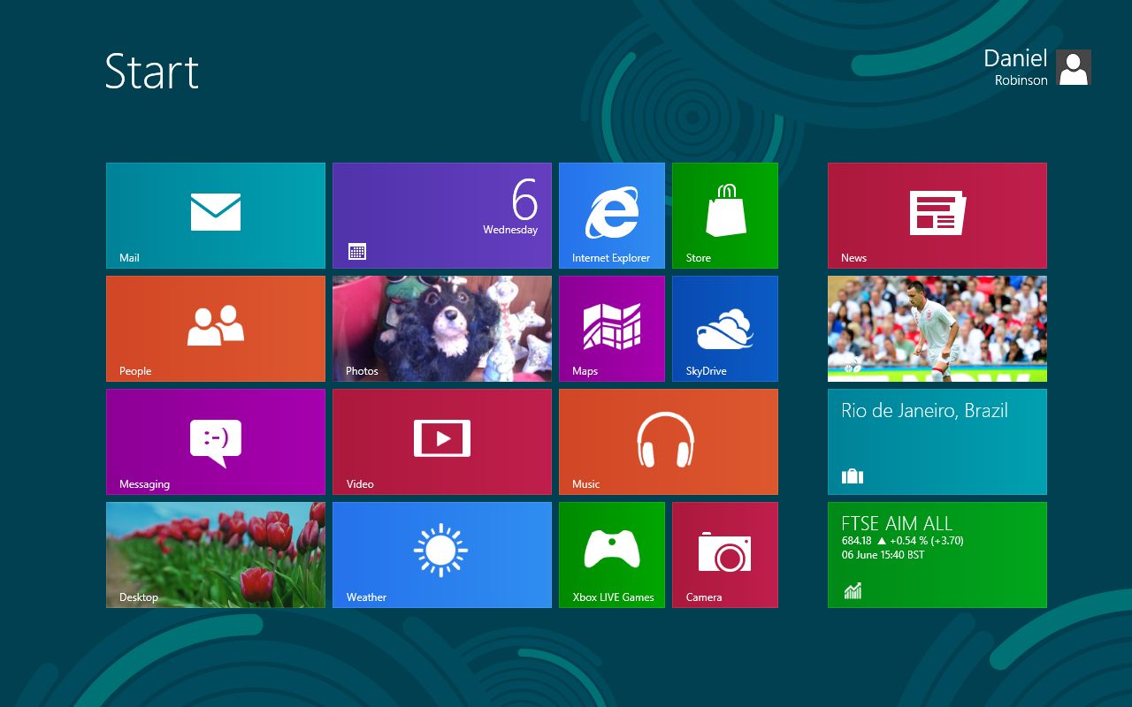Open the People tile
Viewport: 1132px width, 707px height.
pyautogui.click(x=216, y=329)
